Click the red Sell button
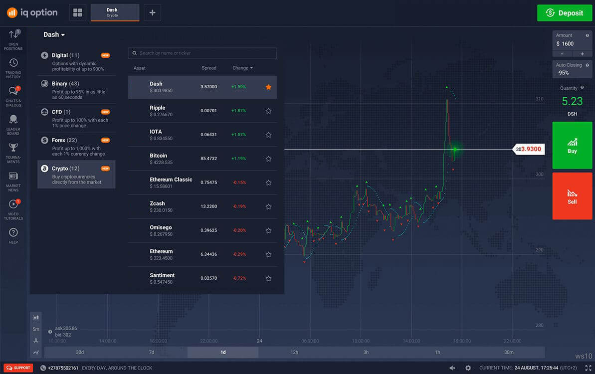This screenshot has height=374, width=595. tap(572, 196)
